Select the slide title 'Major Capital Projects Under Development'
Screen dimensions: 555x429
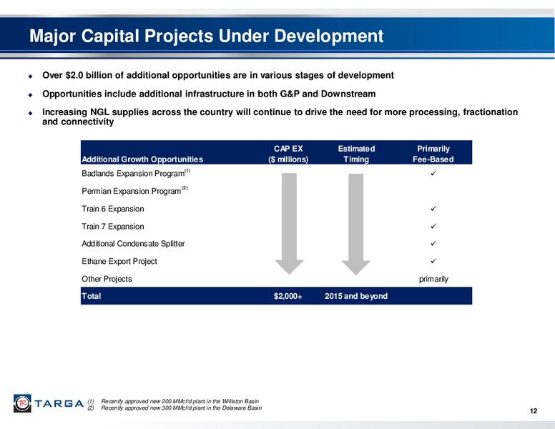pyautogui.click(x=207, y=36)
